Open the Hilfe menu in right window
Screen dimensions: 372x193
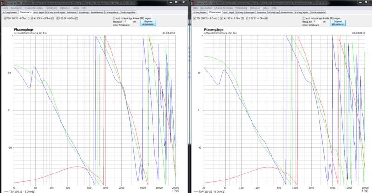pyautogui.click(x=273, y=7)
